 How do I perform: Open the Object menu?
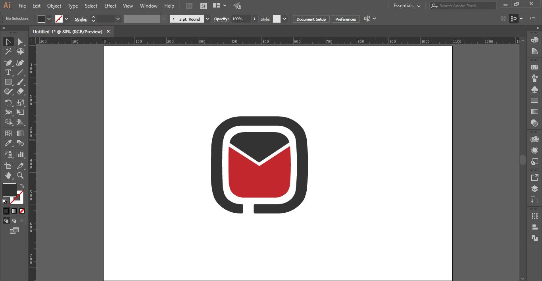coord(54,6)
